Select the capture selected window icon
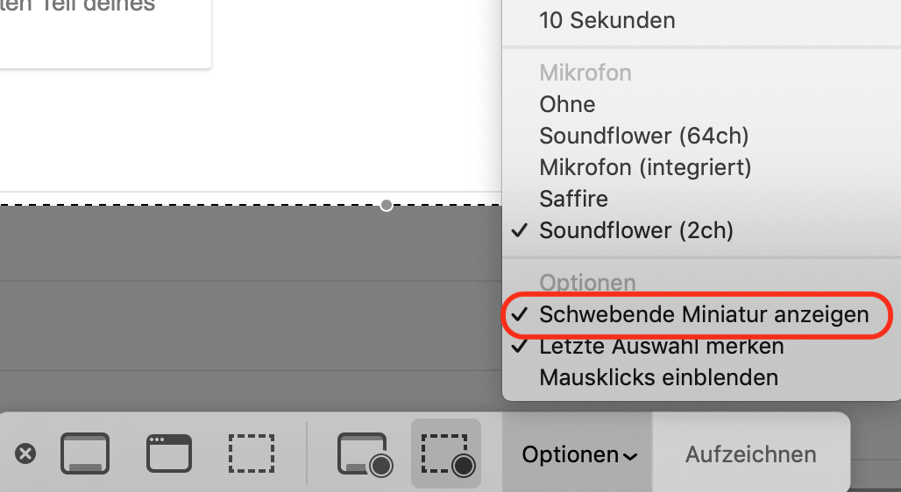This screenshot has width=901, height=492. tap(169, 453)
